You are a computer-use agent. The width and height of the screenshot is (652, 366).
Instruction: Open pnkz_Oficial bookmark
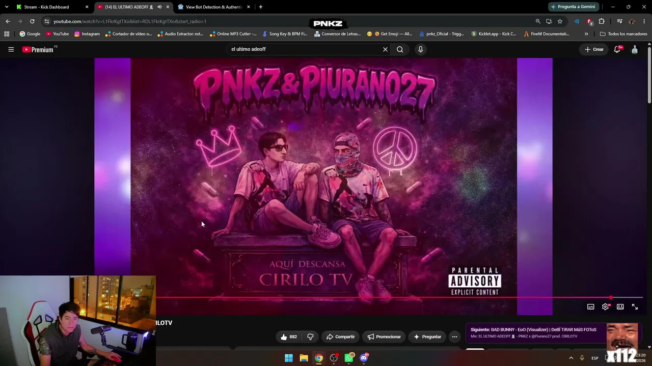[x=442, y=34]
